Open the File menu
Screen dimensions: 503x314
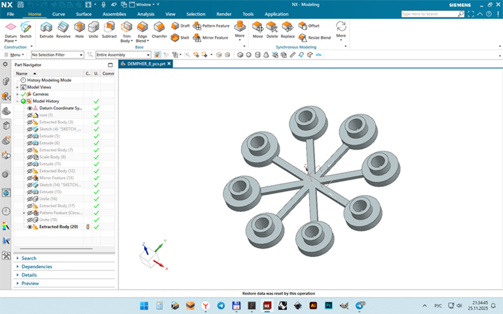[x=10, y=14]
